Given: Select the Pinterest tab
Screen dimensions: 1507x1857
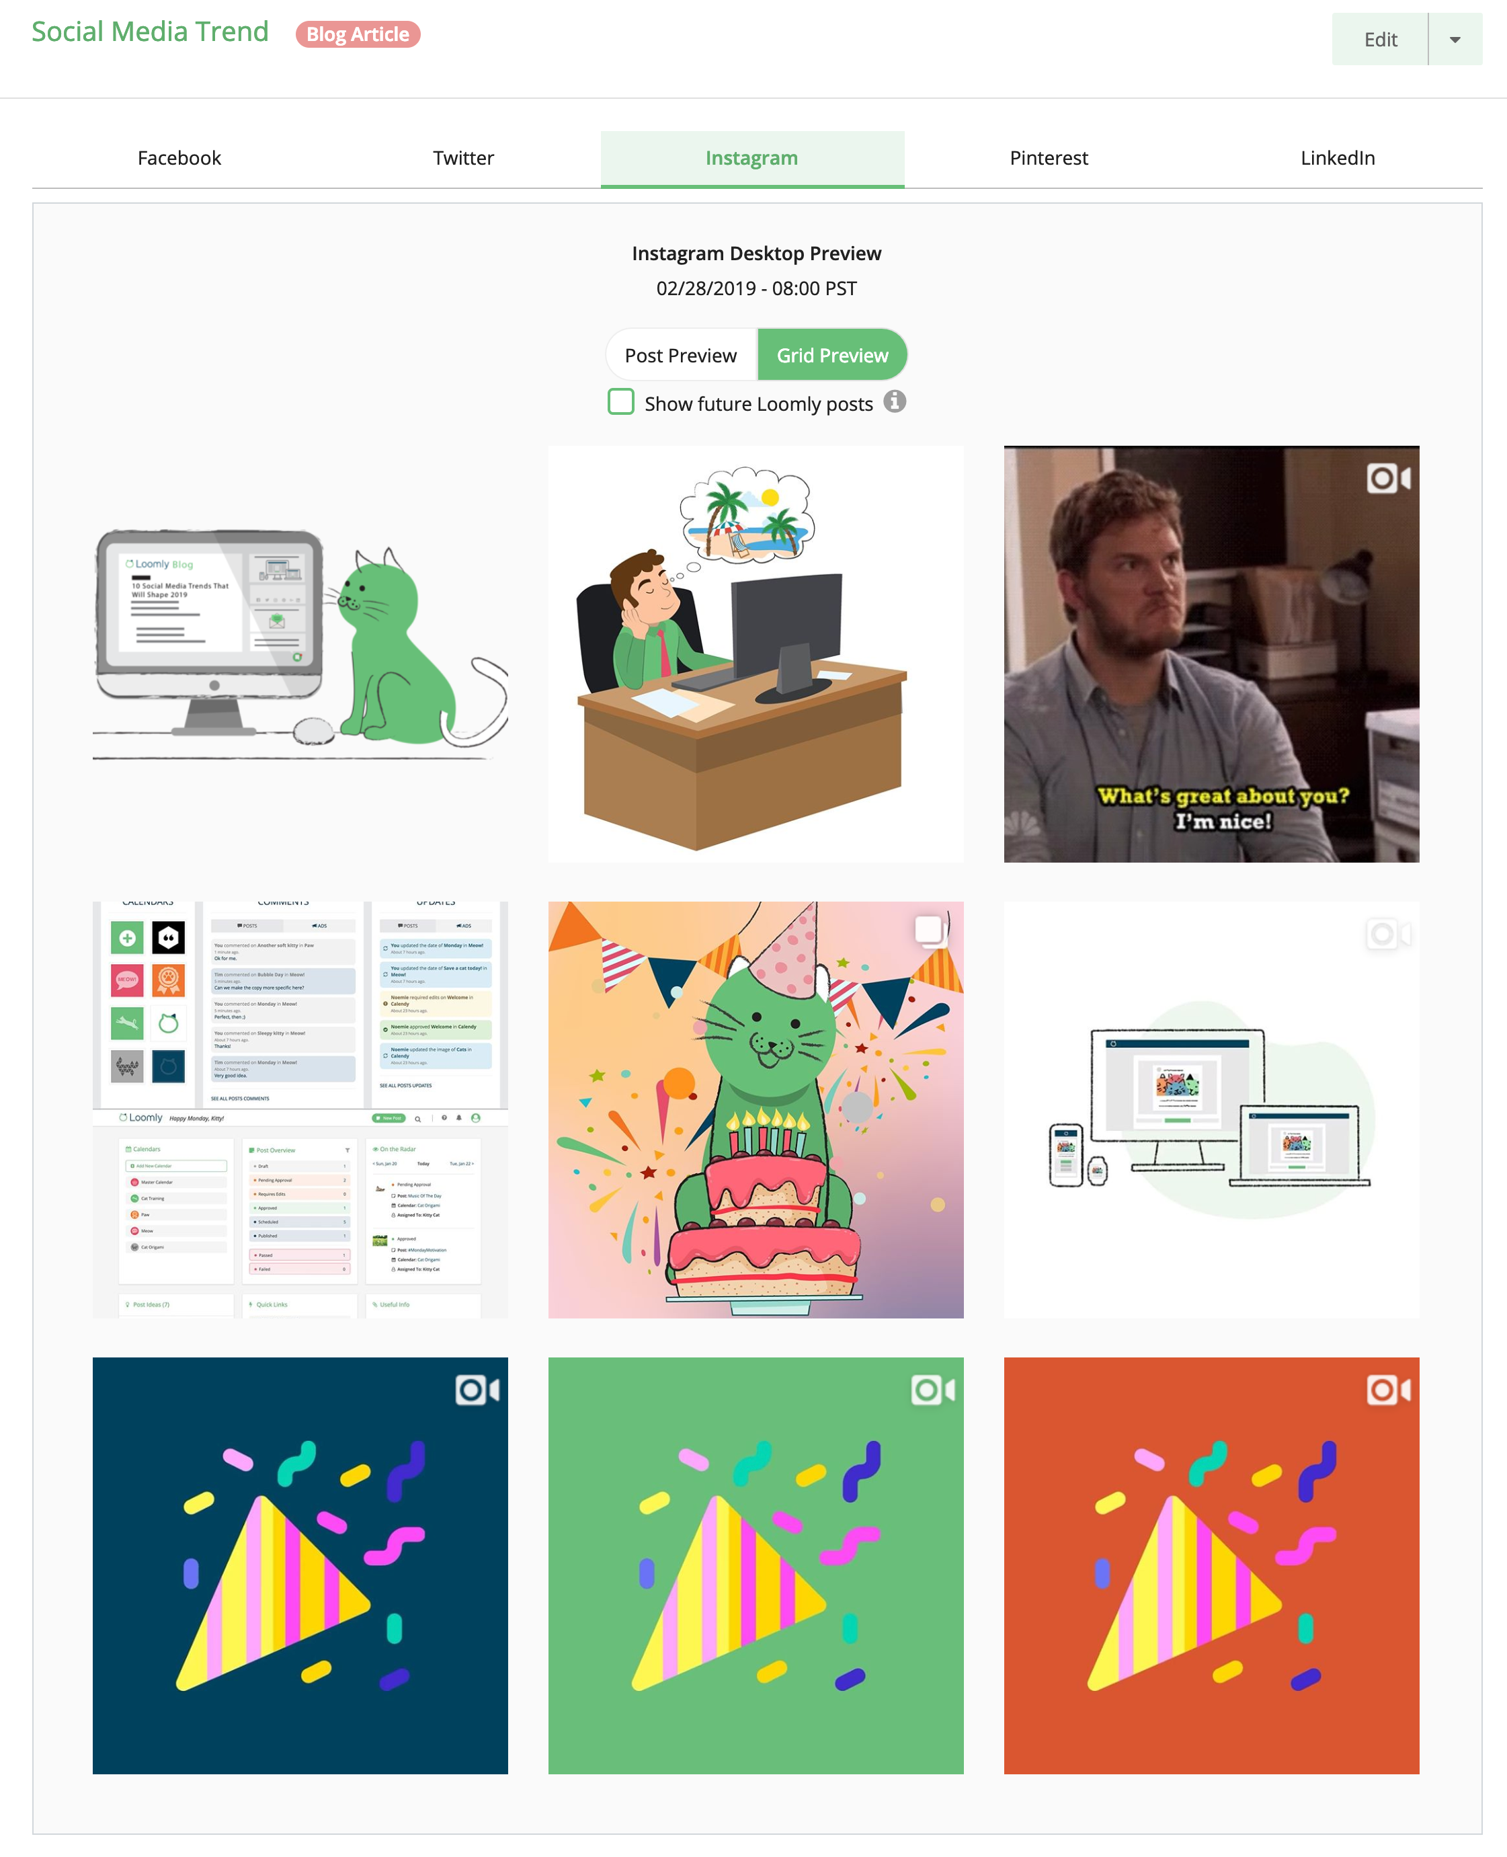Looking at the screenshot, I should click(1049, 157).
